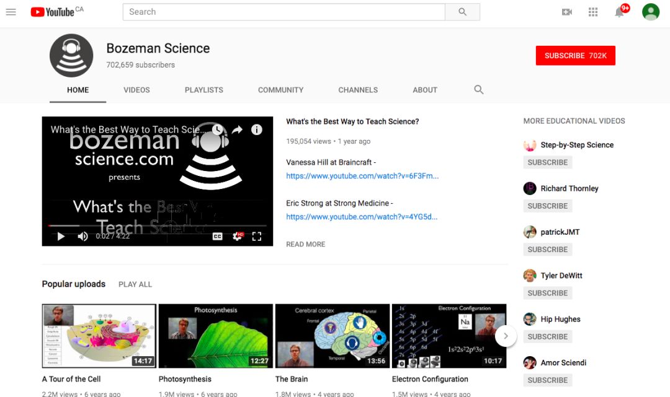
Task: Play the featured video
Action: click(61, 236)
